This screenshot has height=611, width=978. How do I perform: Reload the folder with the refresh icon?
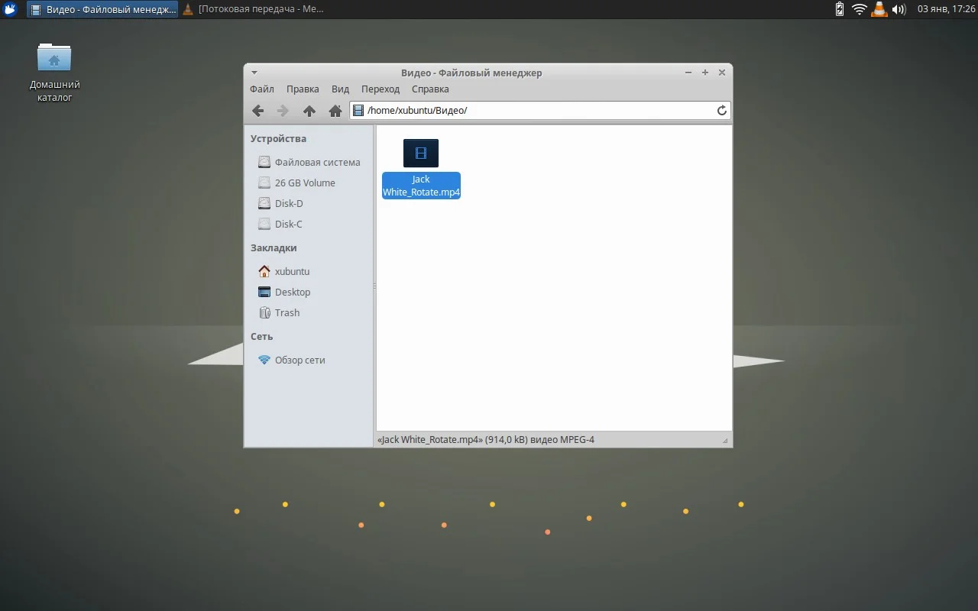coord(722,111)
